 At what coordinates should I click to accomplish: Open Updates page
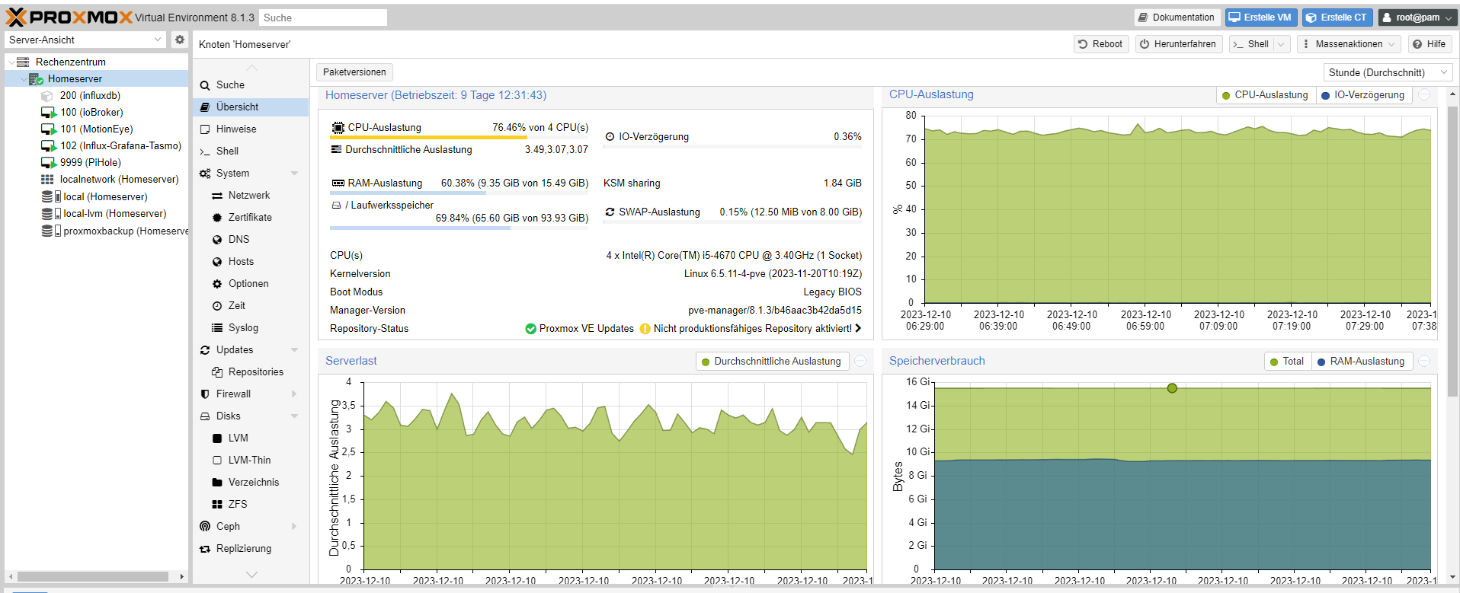(x=235, y=349)
